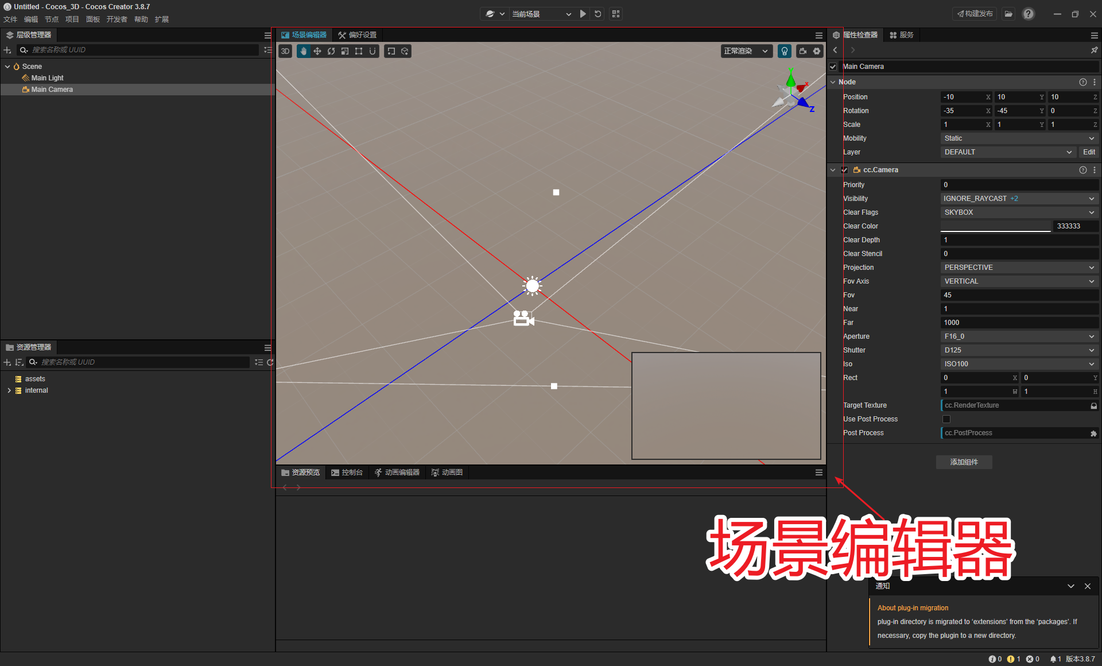Open the 节点 menu
The height and width of the screenshot is (666, 1102).
(x=52, y=20)
